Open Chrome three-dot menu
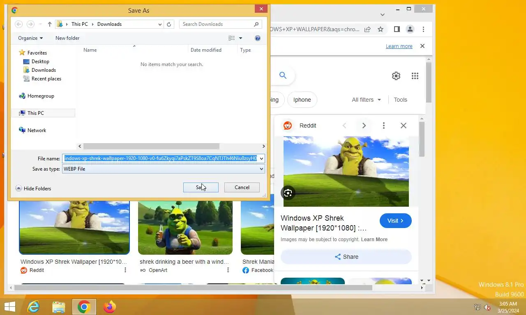This screenshot has width=526, height=315. (423, 29)
